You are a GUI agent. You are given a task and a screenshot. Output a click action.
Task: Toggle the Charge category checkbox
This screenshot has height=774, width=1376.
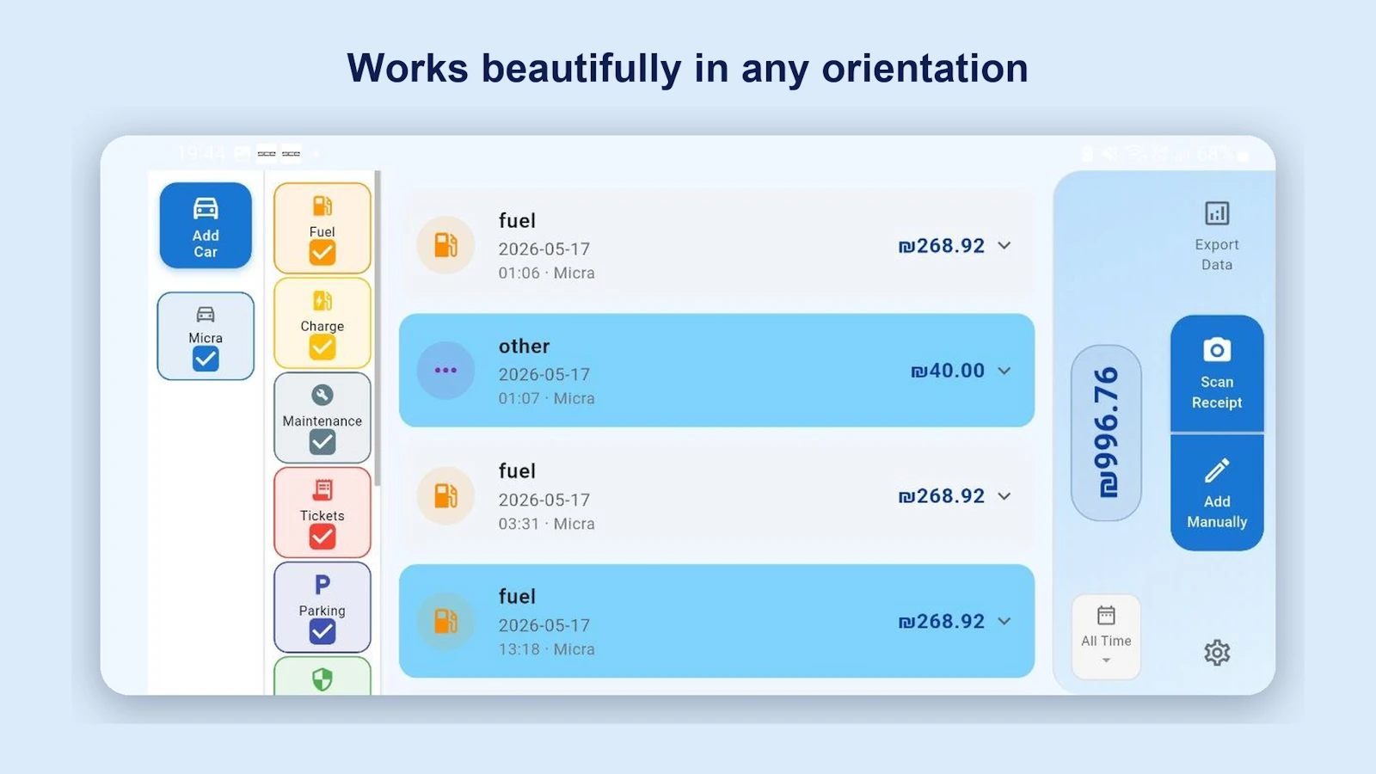point(322,347)
